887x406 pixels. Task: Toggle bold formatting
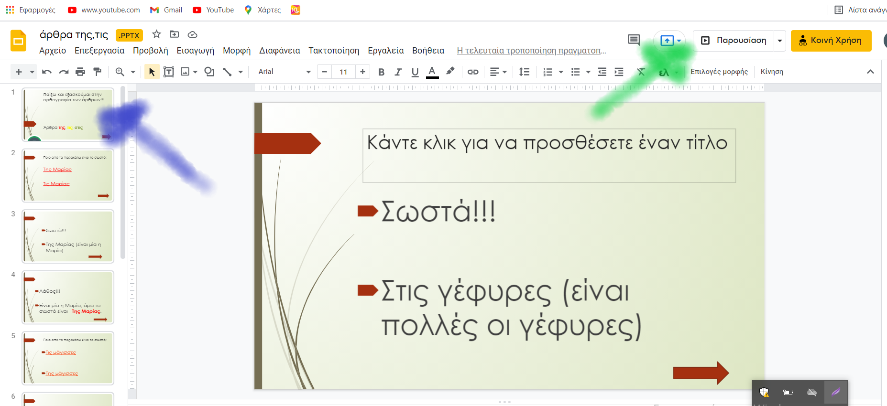381,72
